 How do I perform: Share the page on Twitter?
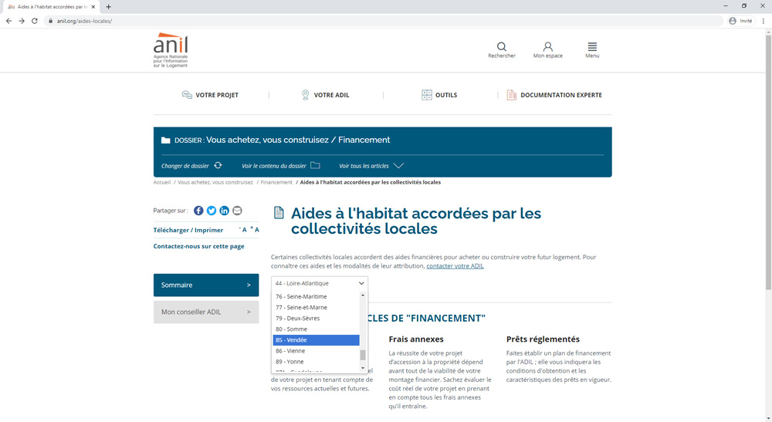[x=212, y=211]
